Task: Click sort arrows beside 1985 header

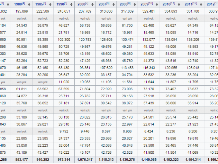Action: coord(50,5)
